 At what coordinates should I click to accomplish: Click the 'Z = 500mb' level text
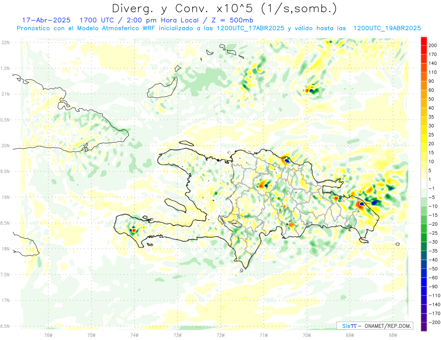tap(232, 20)
